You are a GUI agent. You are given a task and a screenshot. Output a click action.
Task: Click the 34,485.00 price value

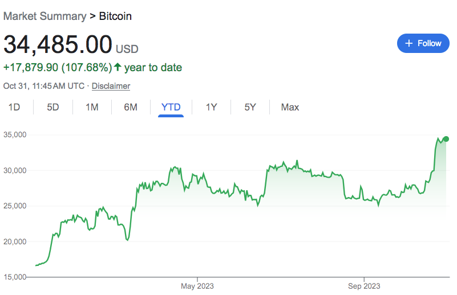58,45
